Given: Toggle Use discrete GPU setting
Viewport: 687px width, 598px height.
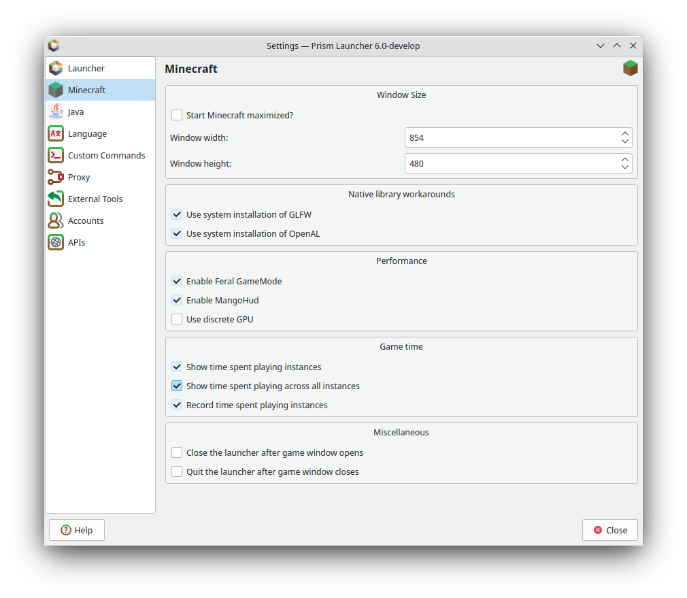Looking at the screenshot, I should pyautogui.click(x=177, y=319).
